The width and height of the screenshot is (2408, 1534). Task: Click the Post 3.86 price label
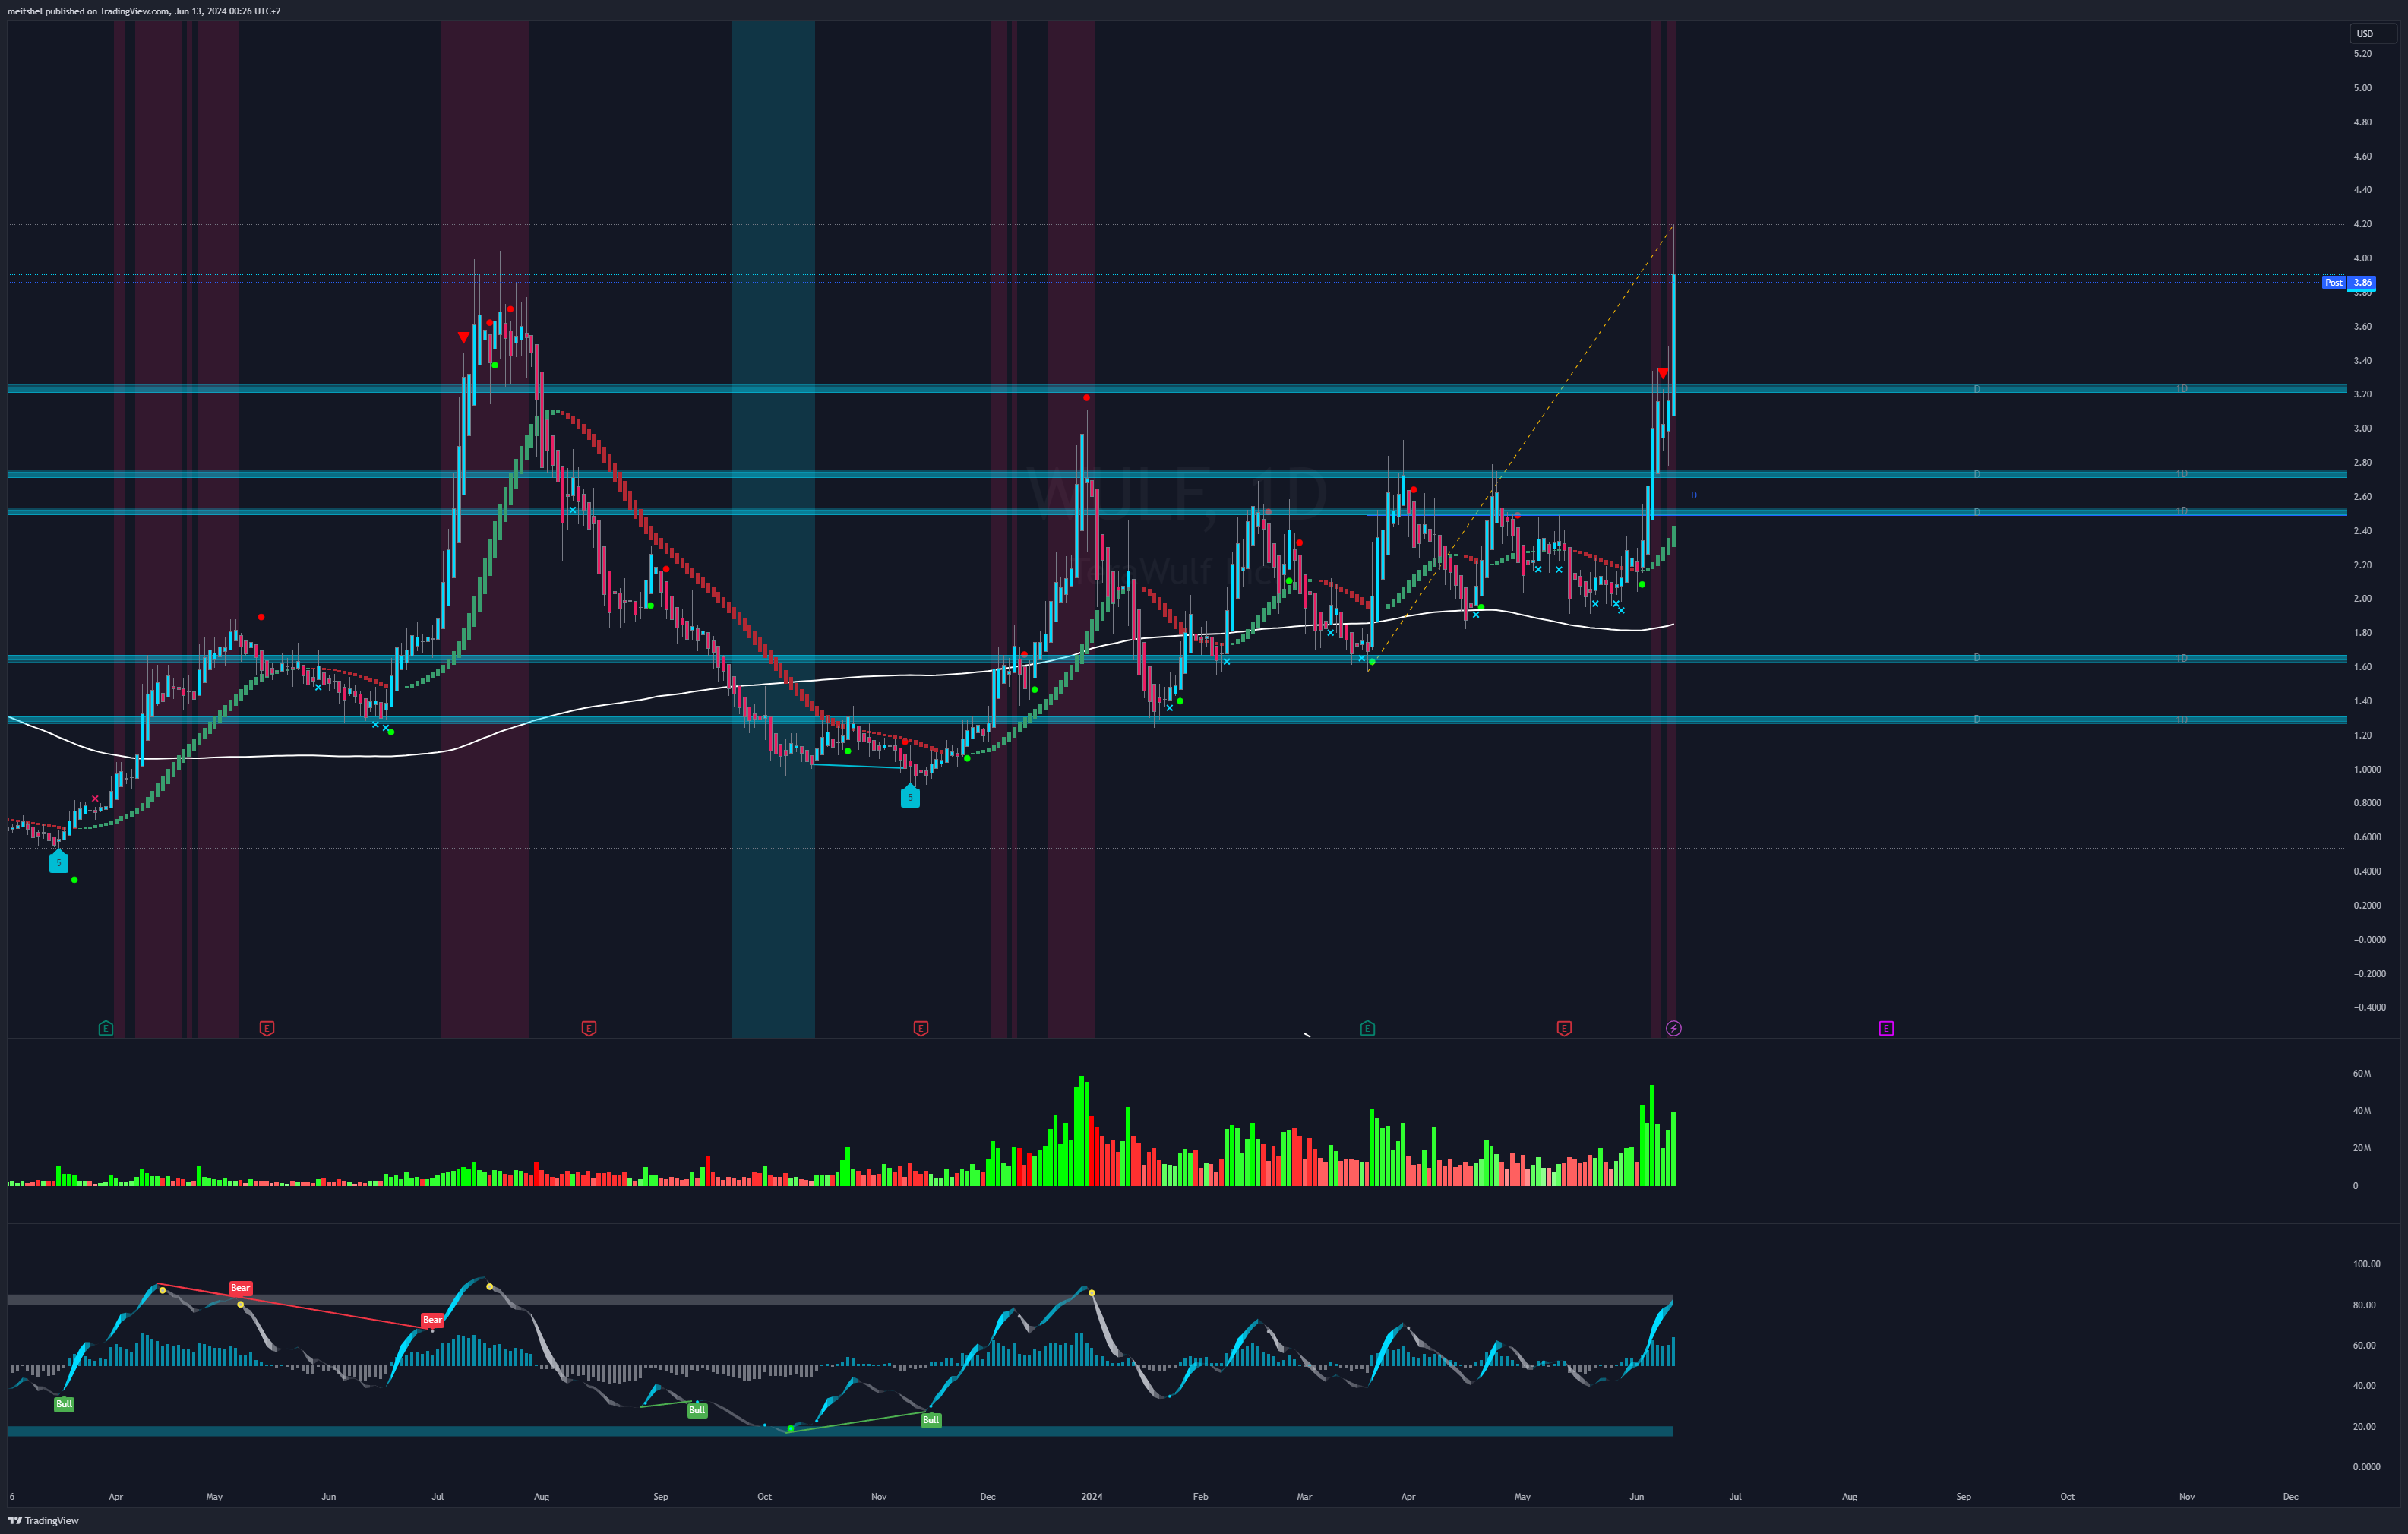coord(2348,283)
